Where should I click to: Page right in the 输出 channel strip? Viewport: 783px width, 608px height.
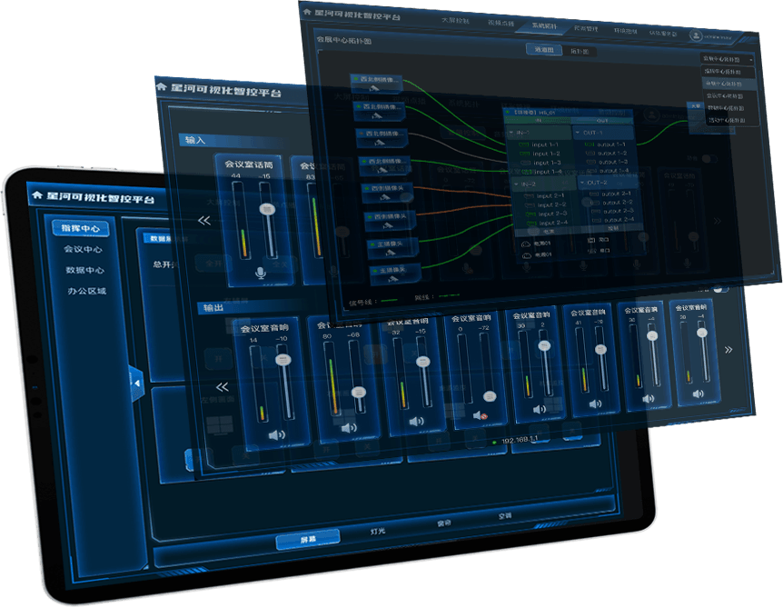[728, 350]
